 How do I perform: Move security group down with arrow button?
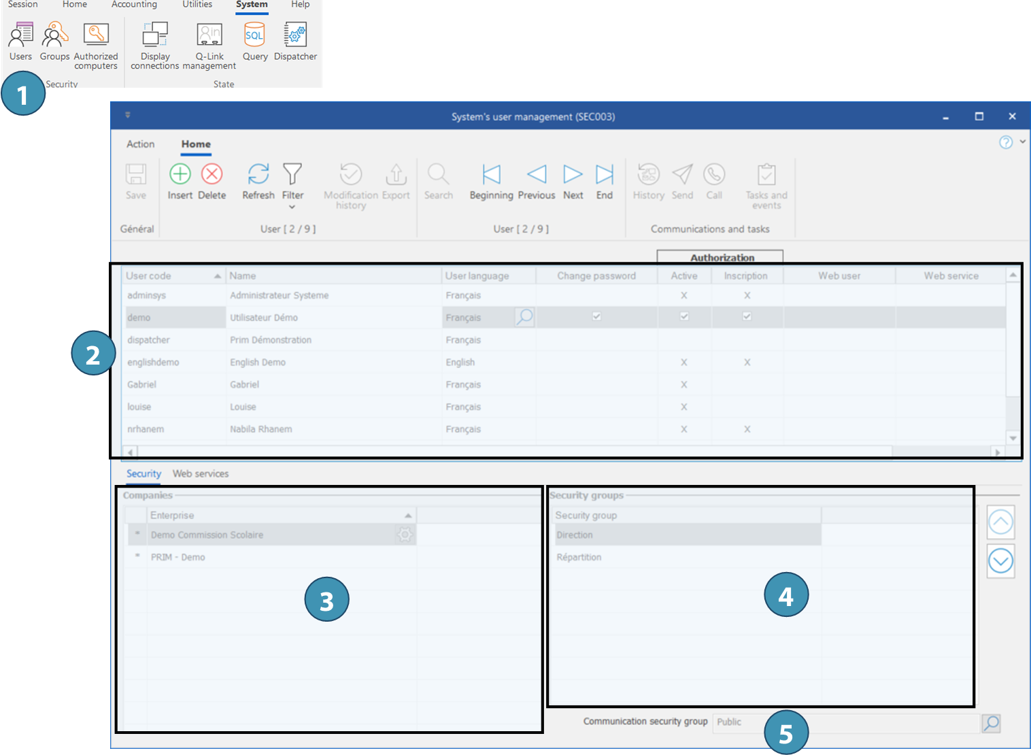coord(1000,561)
